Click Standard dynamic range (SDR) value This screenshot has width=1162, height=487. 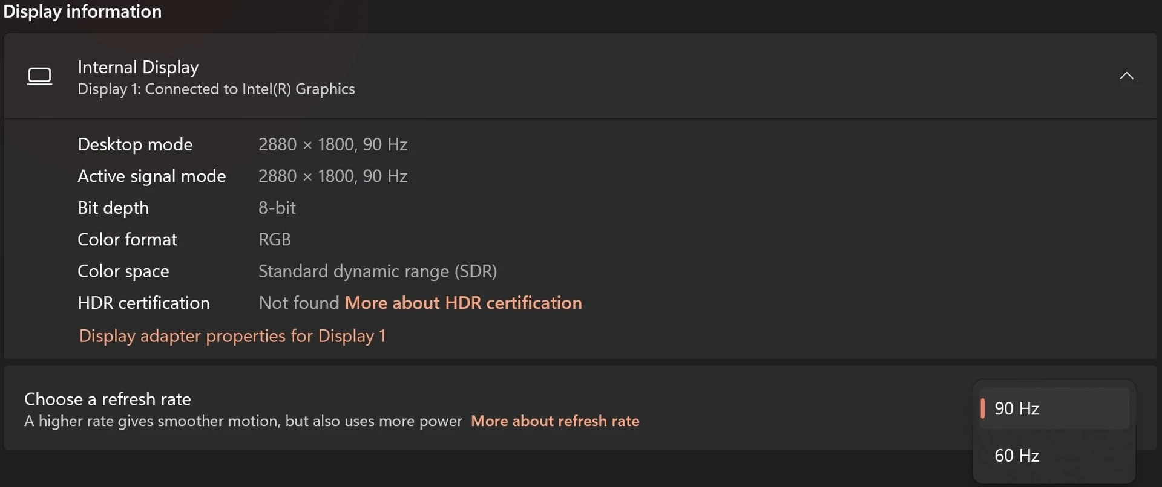[377, 271]
